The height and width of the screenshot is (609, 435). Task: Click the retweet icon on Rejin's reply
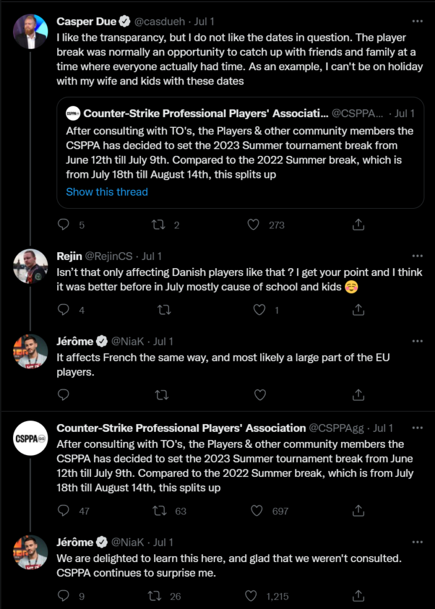click(164, 310)
